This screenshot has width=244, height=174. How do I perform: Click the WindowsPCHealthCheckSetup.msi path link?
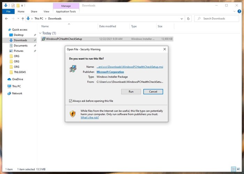point(130,67)
